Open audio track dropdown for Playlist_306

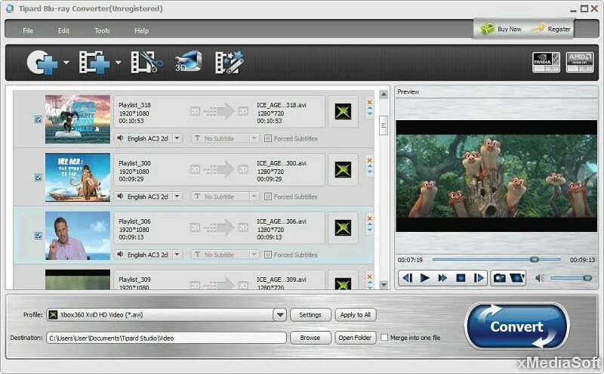click(177, 255)
